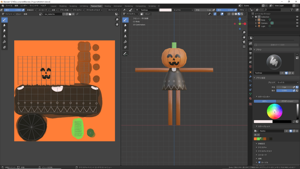Switch to the UV Editing workspace tab
300x169 pixels.
(x=84, y=6)
